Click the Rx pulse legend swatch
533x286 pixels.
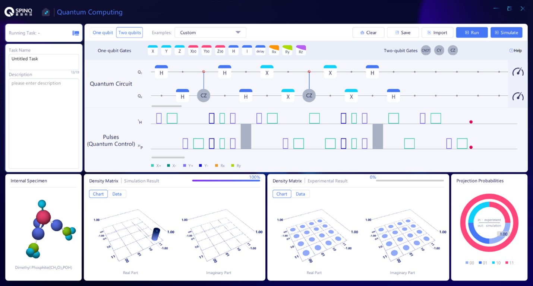pyautogui.click(x=217, y=166)
